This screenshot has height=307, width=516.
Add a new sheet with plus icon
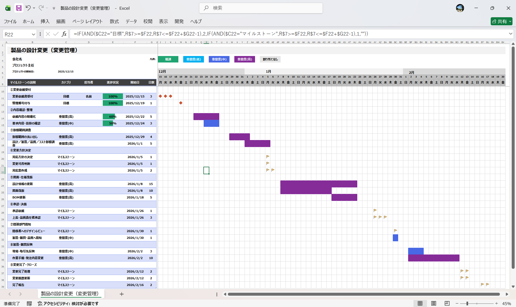122,294
